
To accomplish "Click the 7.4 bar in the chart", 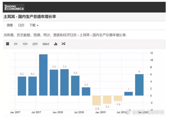I will [64, 82].
